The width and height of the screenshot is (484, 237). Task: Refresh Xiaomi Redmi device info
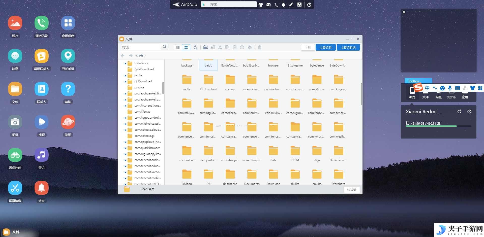click(x=459, y=112)
